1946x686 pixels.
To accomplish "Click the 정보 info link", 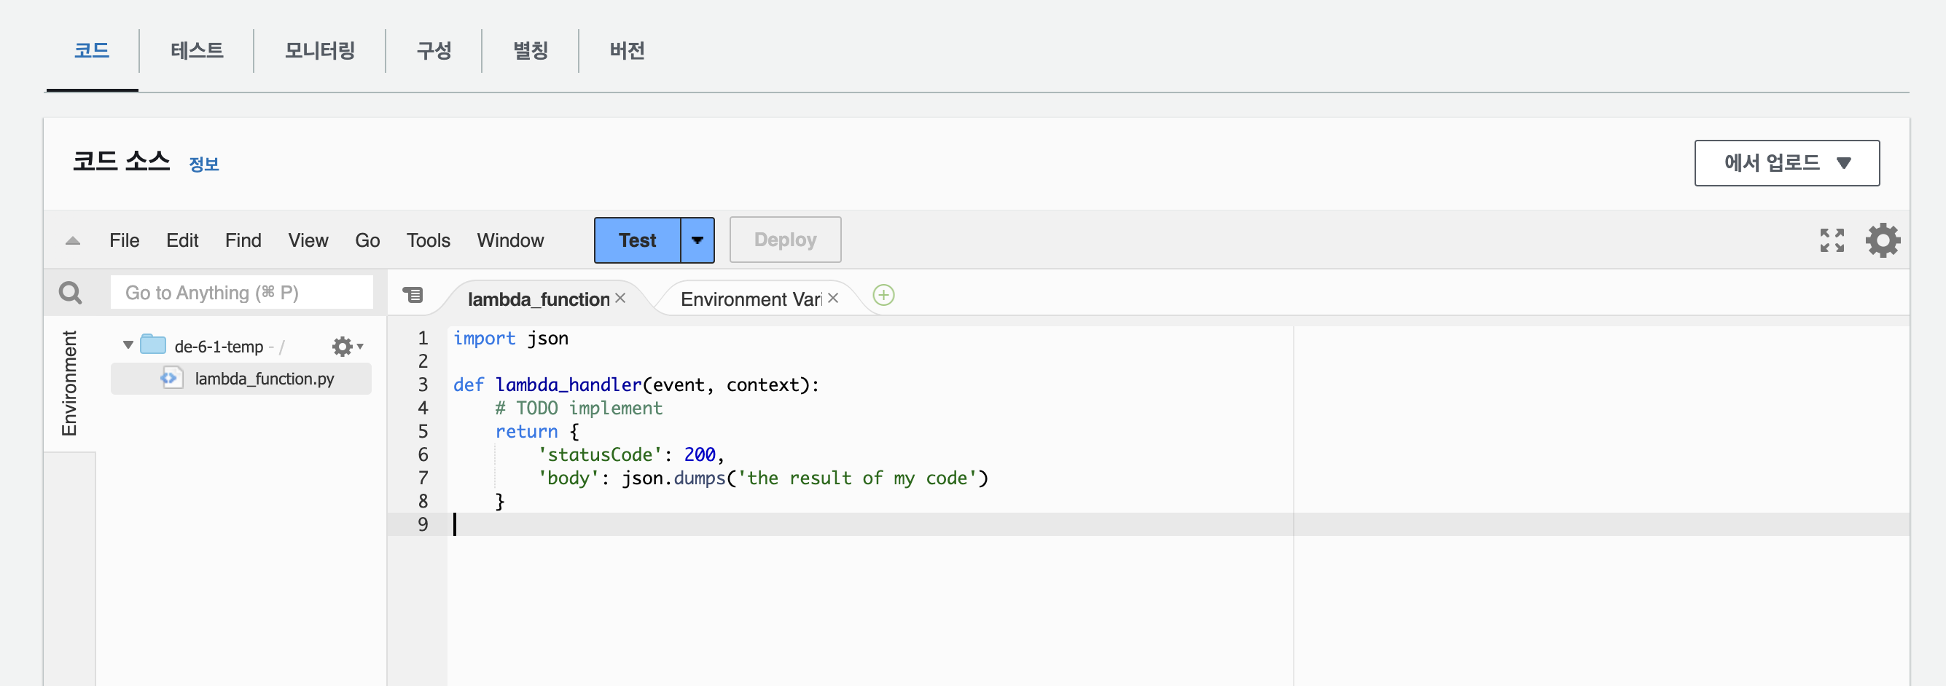I will click(203, 165).
